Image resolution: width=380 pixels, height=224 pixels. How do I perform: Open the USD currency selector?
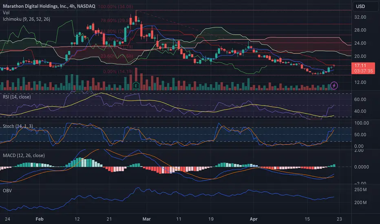pos(365,6)
